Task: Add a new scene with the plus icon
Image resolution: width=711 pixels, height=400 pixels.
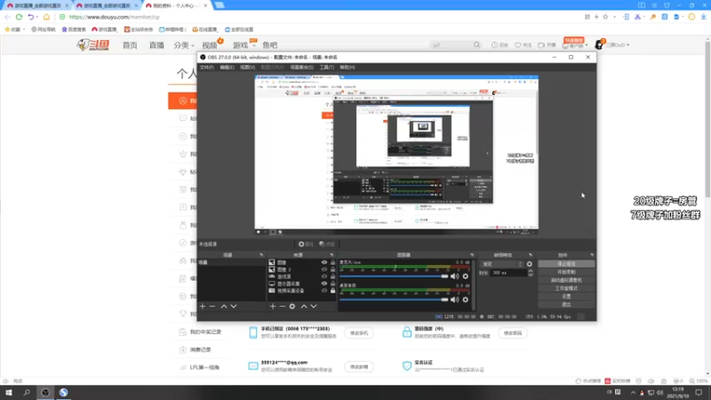Action: (x=203, y=307)
